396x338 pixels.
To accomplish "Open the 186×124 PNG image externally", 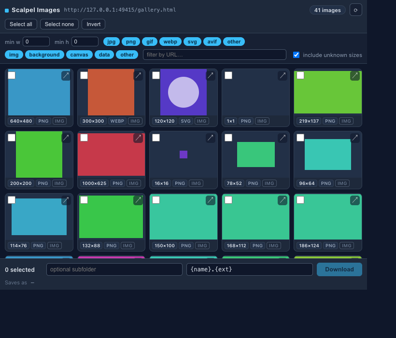I will (x=355, y=200).
